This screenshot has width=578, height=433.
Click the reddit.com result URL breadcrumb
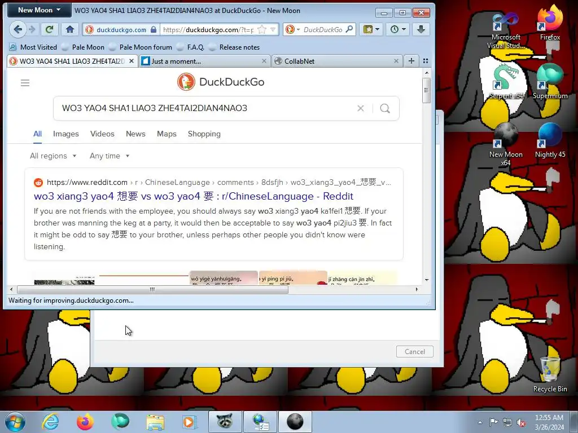(218, 182)
